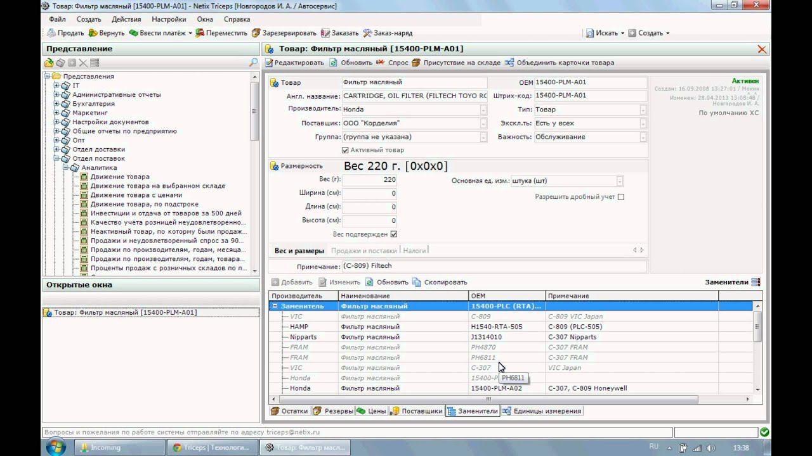
Task: Click the Спрос icon in product toolbar
Action: pos(381,63)
